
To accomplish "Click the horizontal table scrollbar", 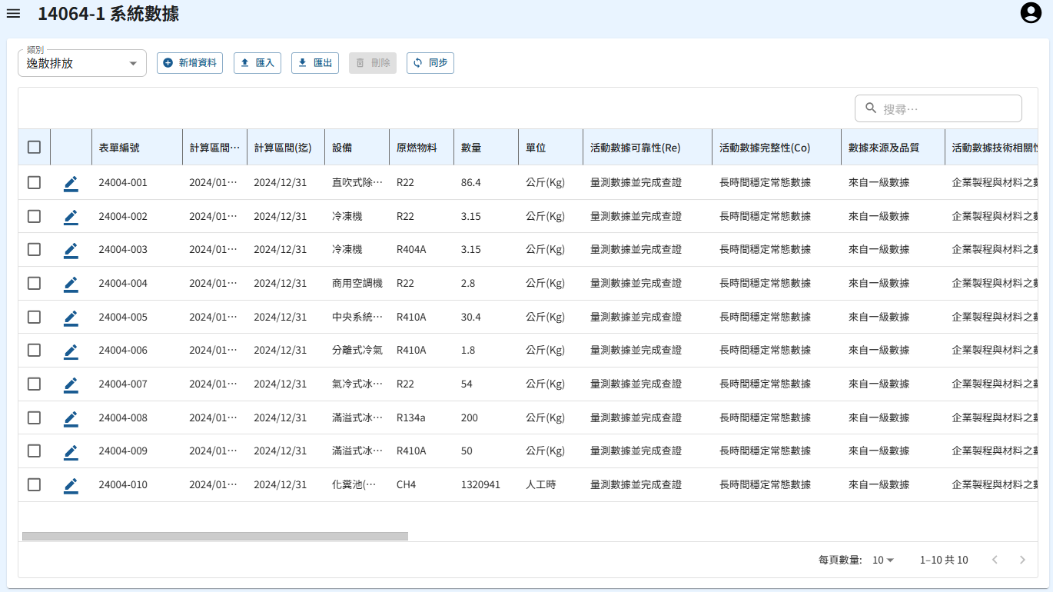I will (x=215, y=536).
